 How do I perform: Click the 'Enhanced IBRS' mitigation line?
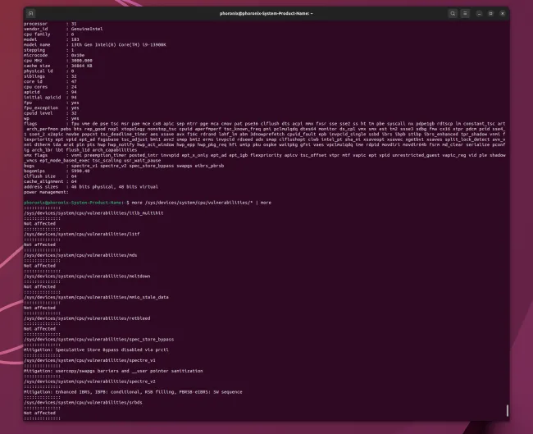[133, 392]
